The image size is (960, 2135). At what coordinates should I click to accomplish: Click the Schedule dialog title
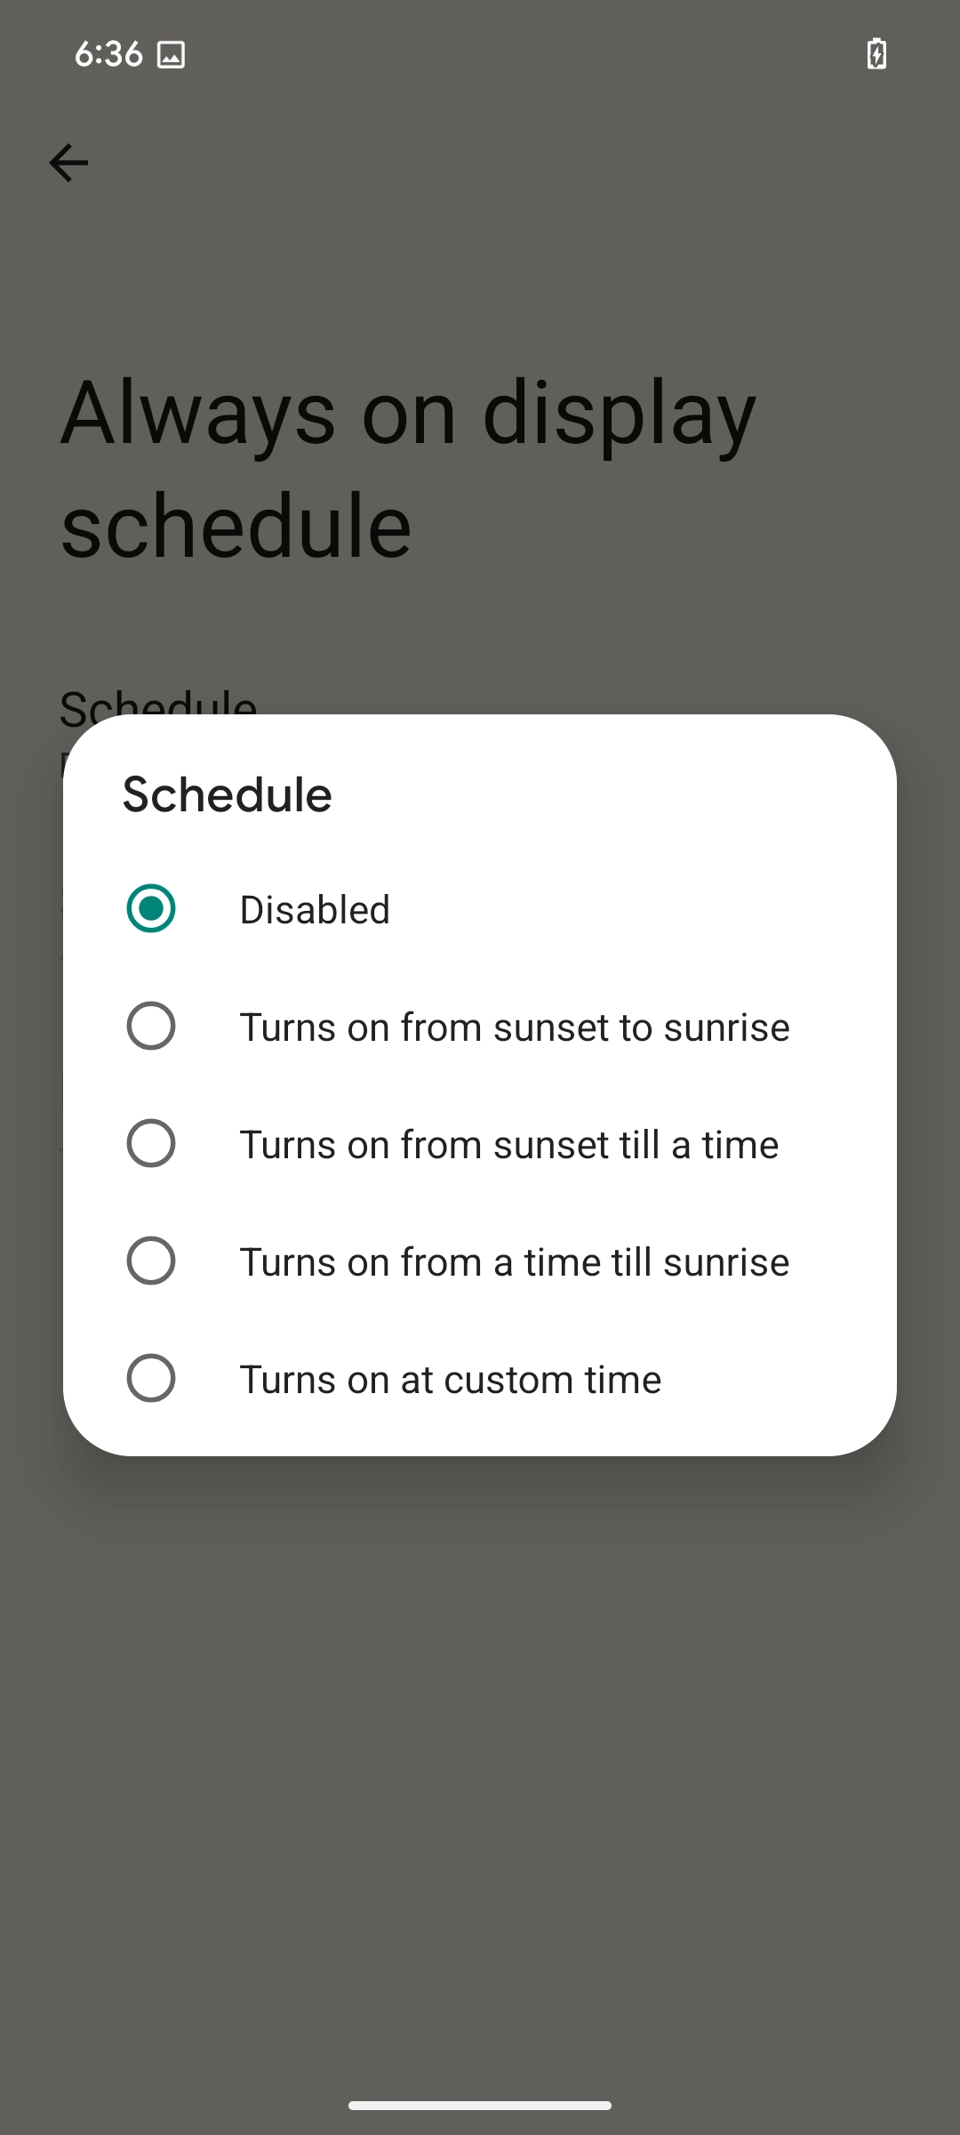[x=228, y=794]
